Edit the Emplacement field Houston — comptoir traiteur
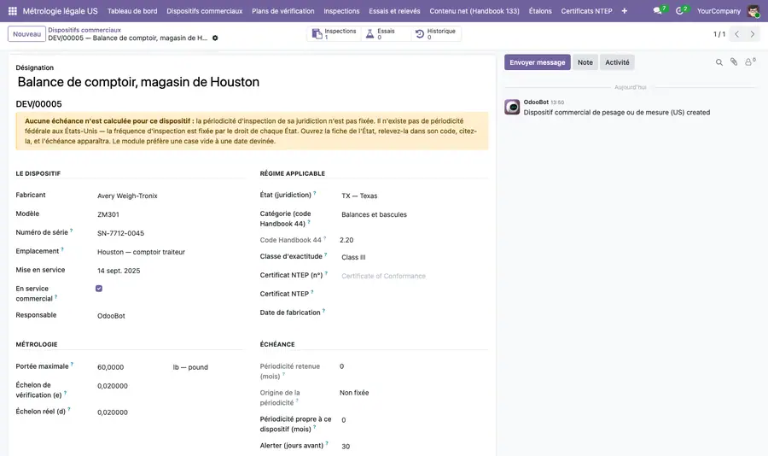The width and height of the screenshot is (768, 456). click(x=169, y=252)
